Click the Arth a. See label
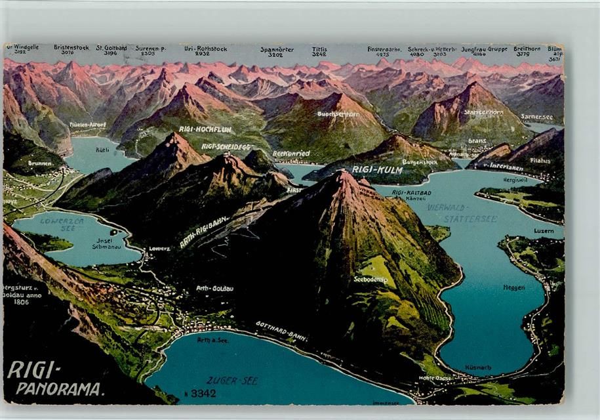The image size is (600, 420). click(x=212, y=340)
